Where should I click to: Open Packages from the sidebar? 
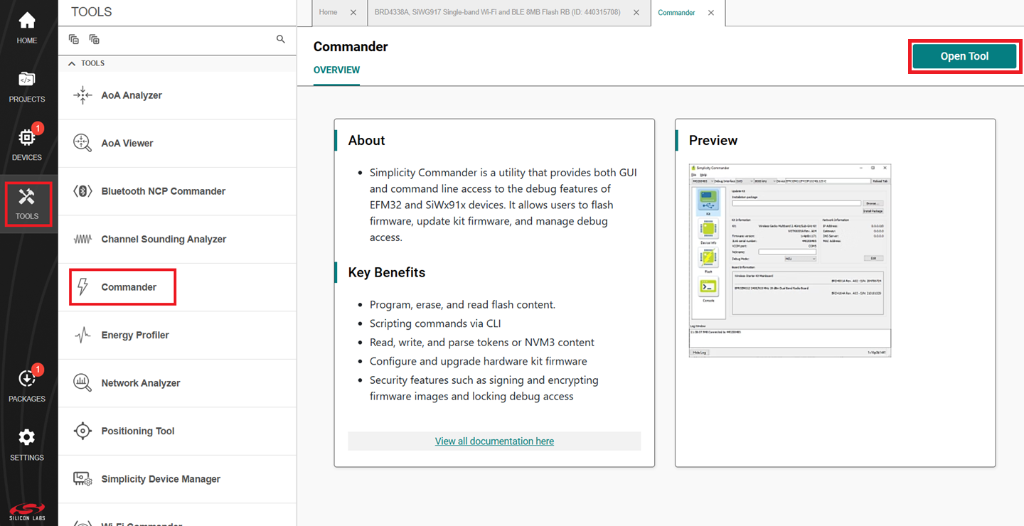tap(27, 385)
